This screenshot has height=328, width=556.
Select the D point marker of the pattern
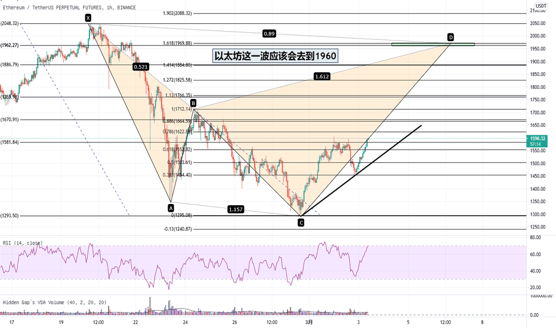tap(450, 37)
